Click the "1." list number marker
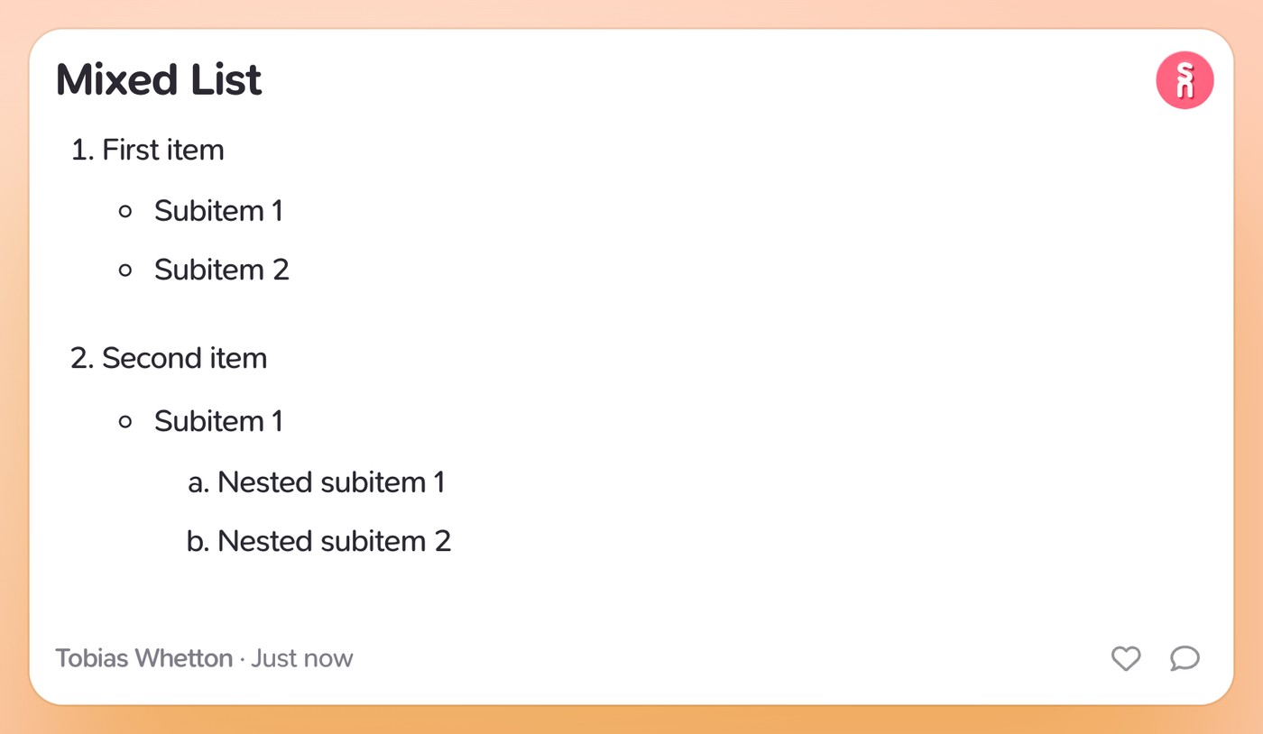 (x=82, y=150)
